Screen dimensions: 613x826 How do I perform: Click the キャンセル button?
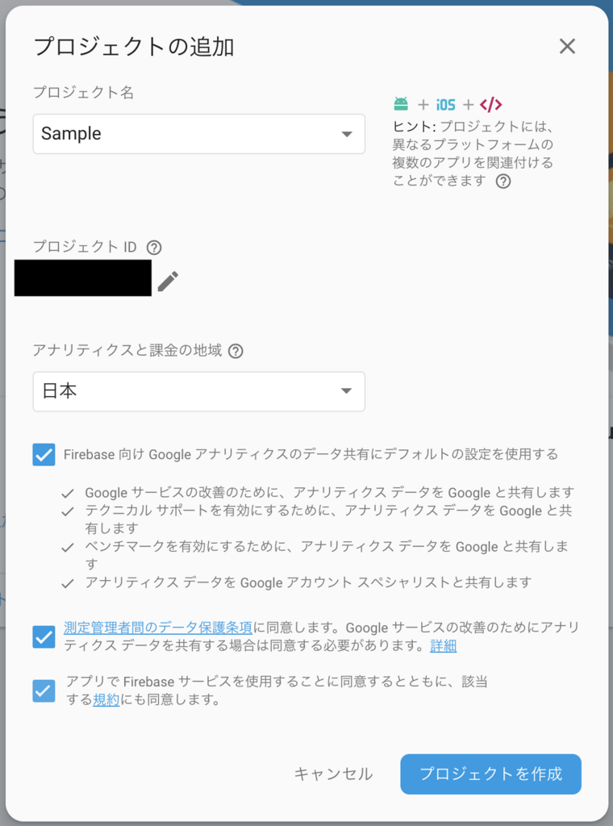[334, 774]
